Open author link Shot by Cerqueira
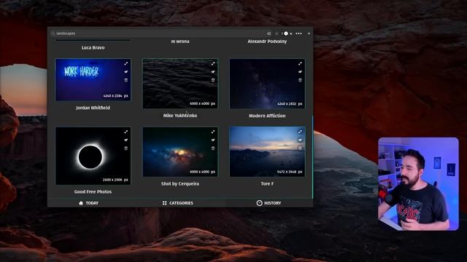 pyautogui.click(x=180, y=184)
